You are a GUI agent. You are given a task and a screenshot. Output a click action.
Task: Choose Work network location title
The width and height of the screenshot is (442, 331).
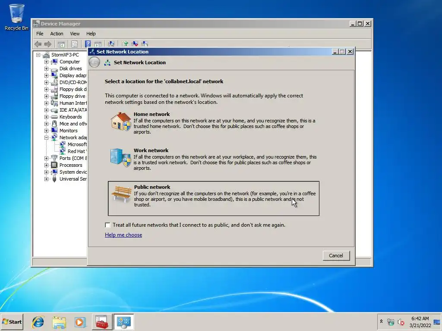point(151,150)
